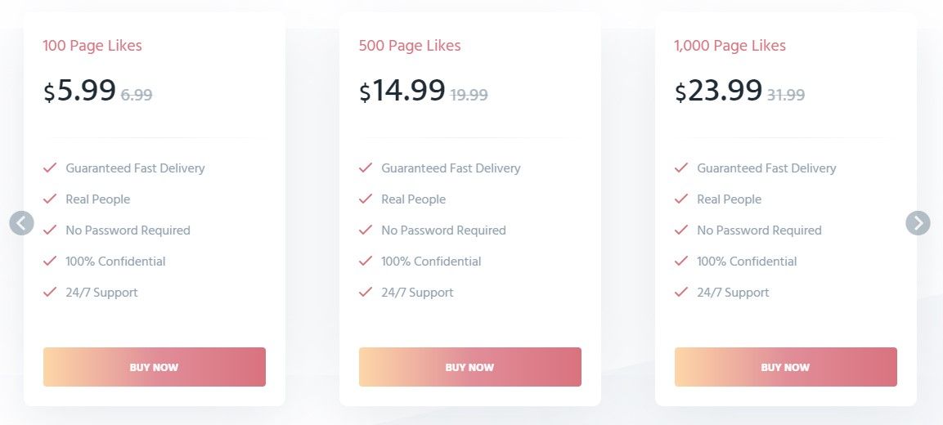This screenshot has width=943, height=425.
Task: Buy the 100 Page Likes package
Action: 154,367
